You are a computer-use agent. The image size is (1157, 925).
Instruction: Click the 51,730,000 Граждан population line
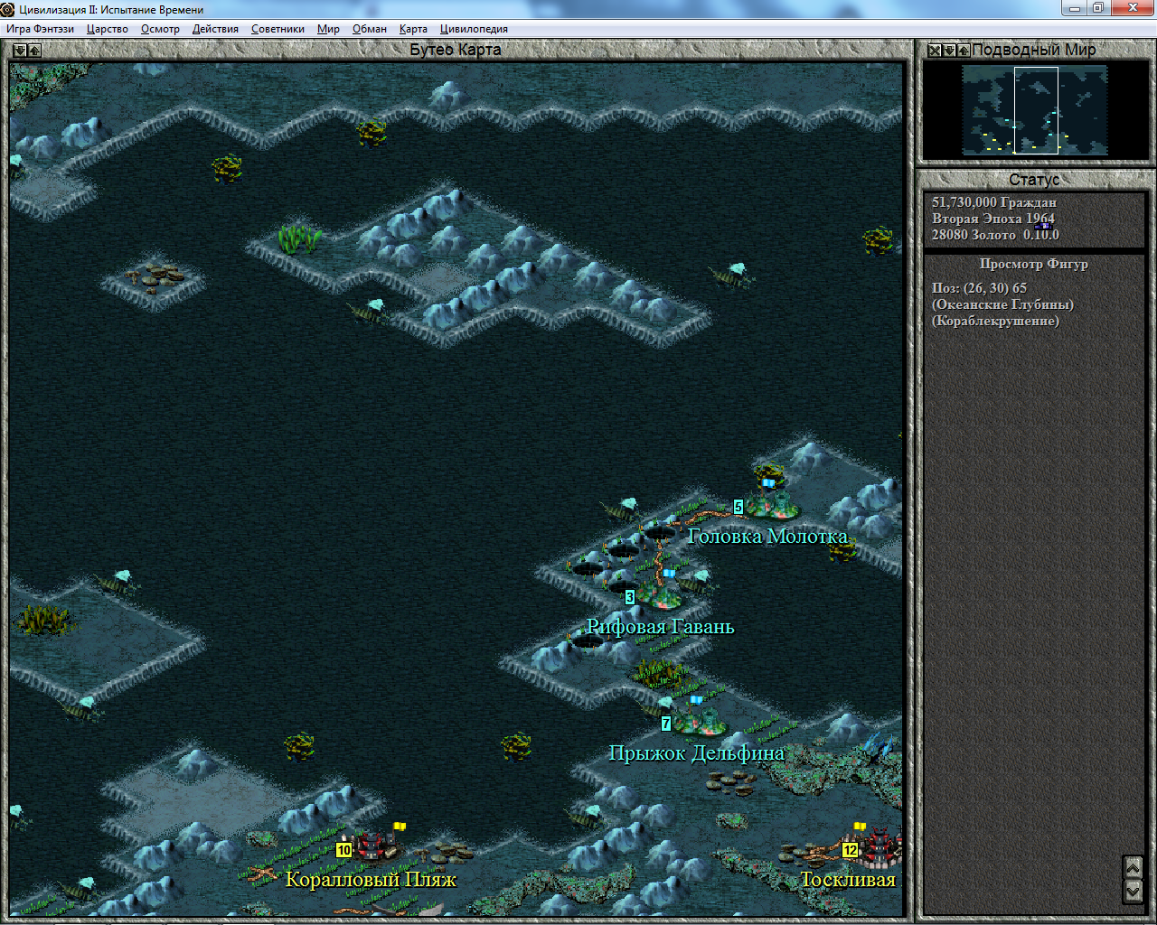coord(994,202)
